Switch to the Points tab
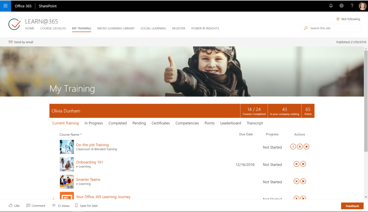 point(210,123)
